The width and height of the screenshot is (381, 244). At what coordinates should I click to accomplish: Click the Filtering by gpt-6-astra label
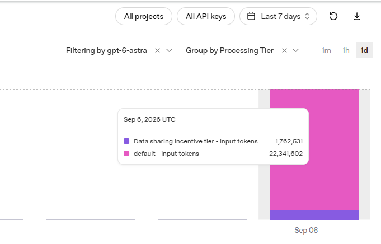106,50
